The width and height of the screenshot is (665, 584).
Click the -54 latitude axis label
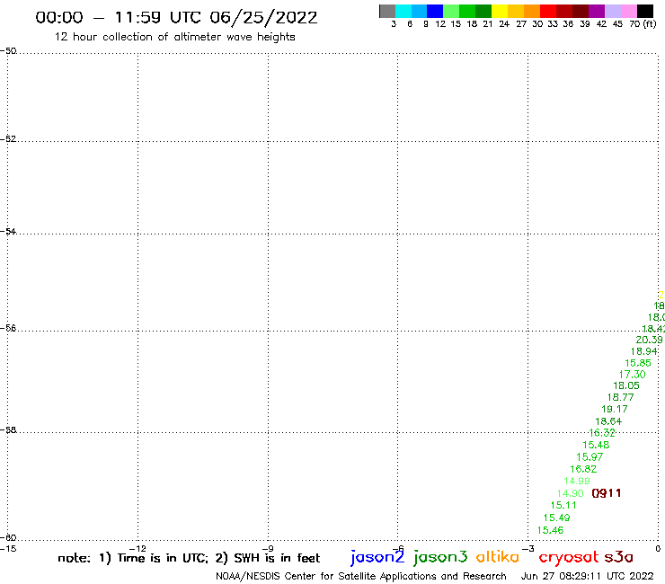tap(8, 232)
